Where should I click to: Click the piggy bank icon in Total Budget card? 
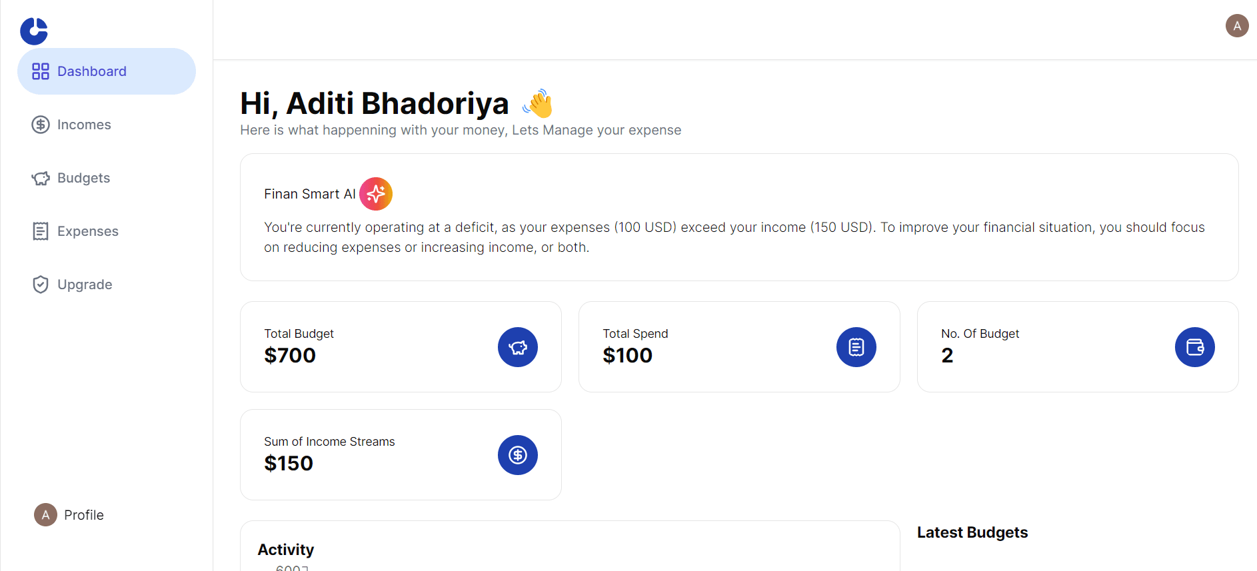518,347
